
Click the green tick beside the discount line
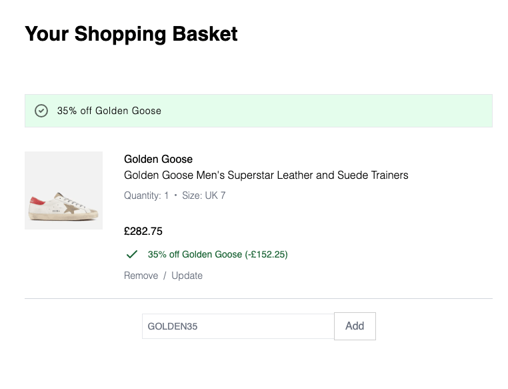(x=132, y=254)
